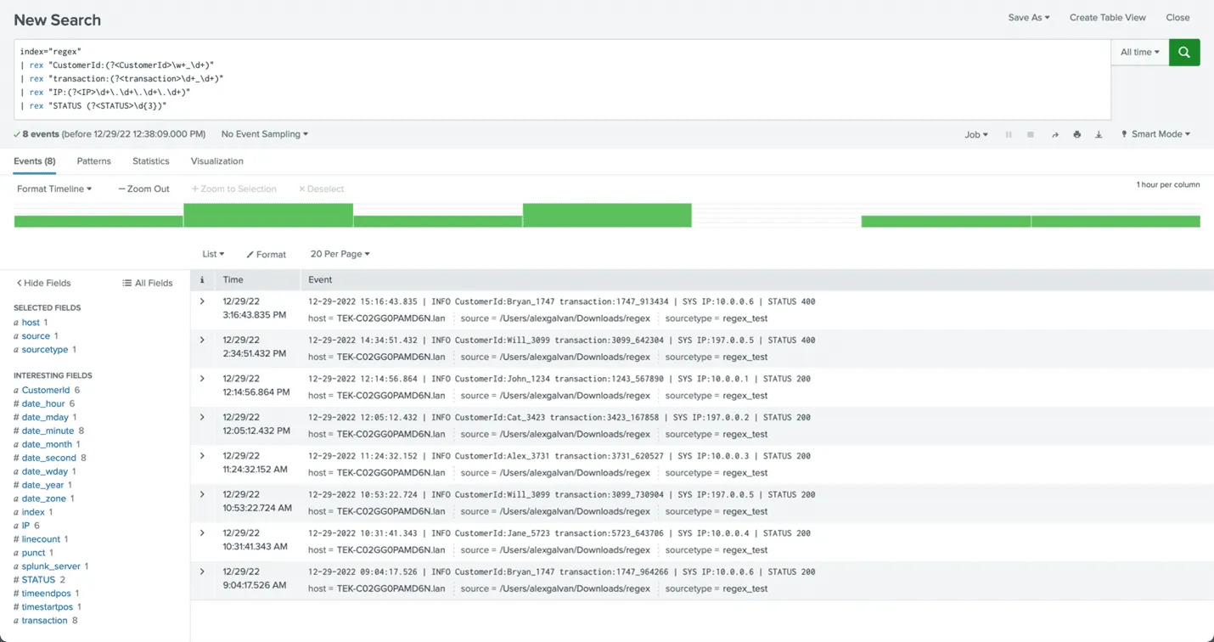Click the print icon
The image size is (1214, 642).
point(1076,134)
